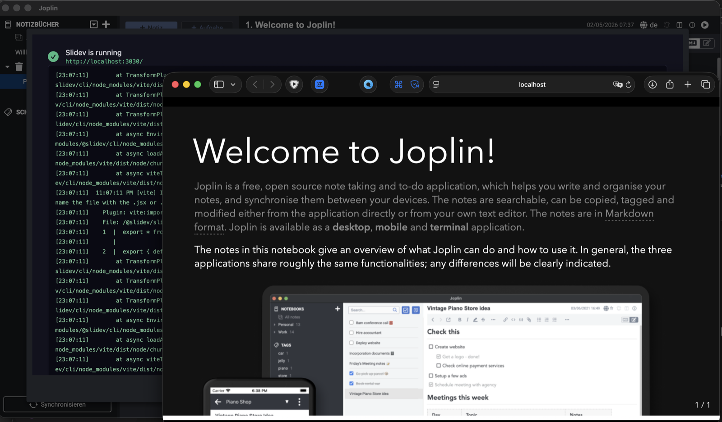Viewport: 722px width, 422px height.
Task: Toggle the editor layout split icon in Joplin
Action: (x=680, y=25)
